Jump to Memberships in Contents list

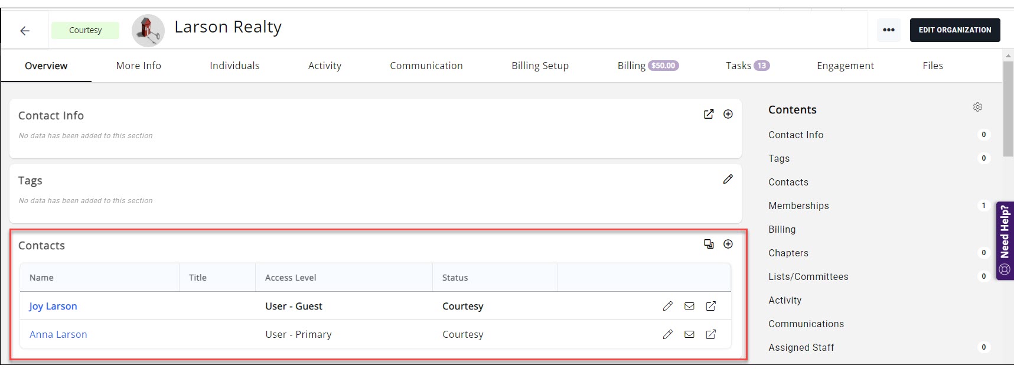798,206
